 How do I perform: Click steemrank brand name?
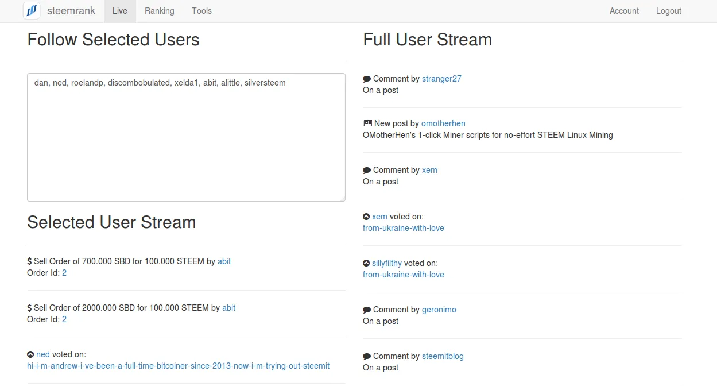click(x=71, y=11)
